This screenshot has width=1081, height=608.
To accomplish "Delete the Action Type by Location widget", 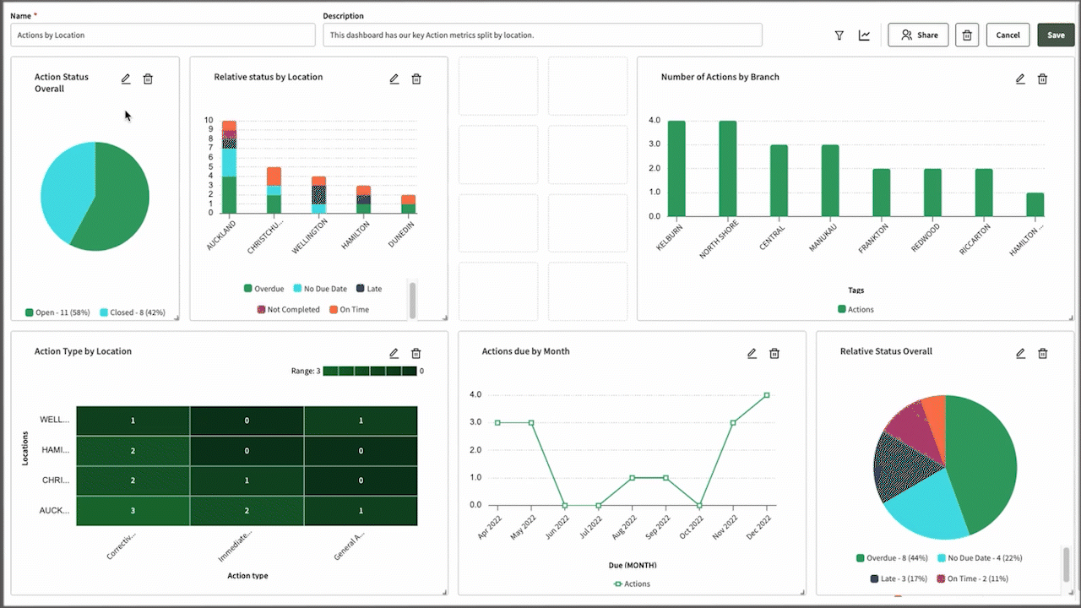I will coord(416,353).
